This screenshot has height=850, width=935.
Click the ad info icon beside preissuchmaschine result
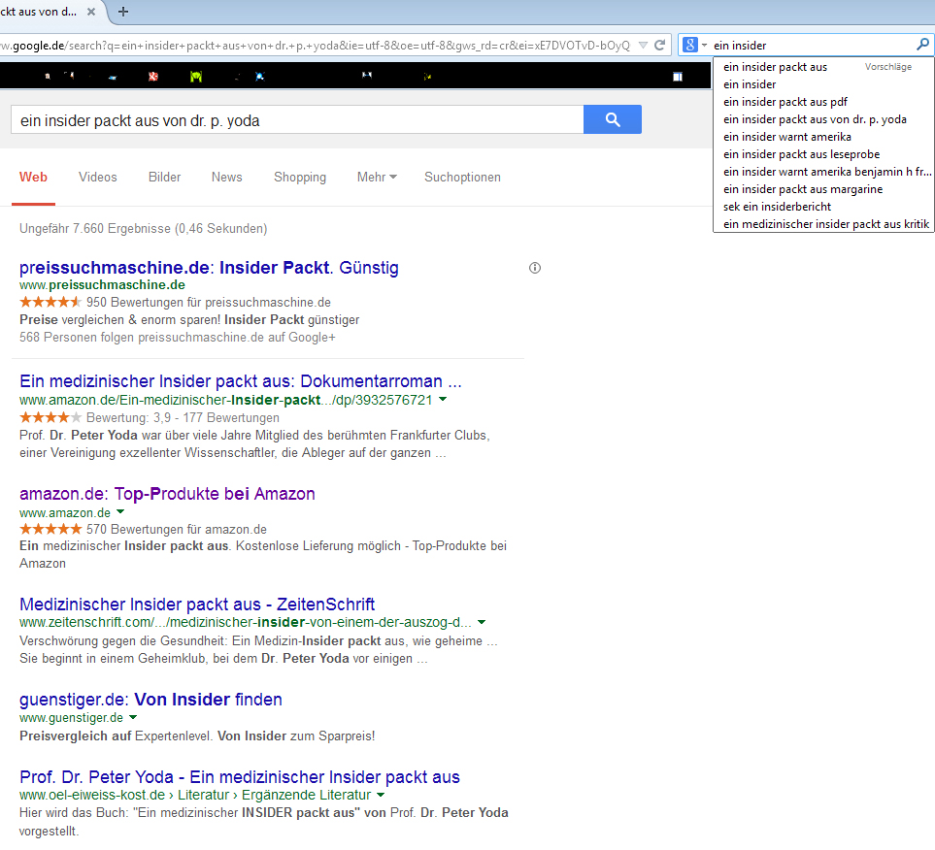[x=535, y=268]
